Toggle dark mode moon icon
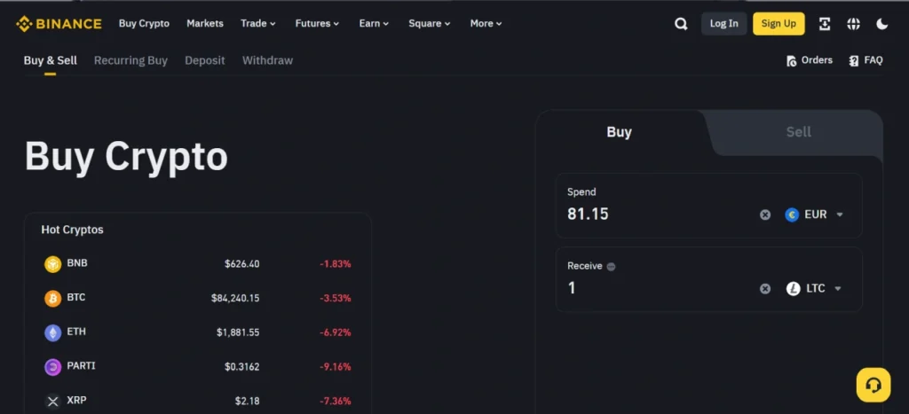Screen dimensions: 909x414 881,24
